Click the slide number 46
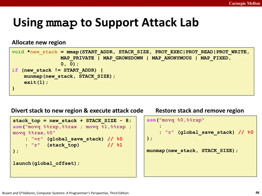Viewport: 262px width, 196px height. coord(257,193)
